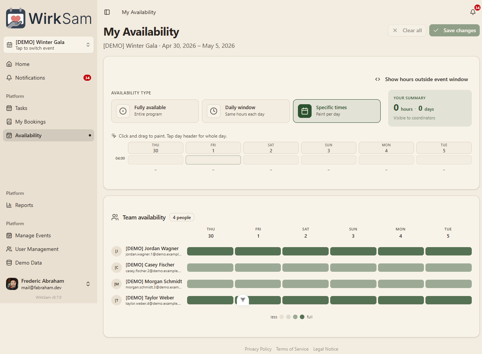This screenshot has height=354, width=482.
Task: Click the lightest 'less' legend dot
Action: (x=282, y=317)
